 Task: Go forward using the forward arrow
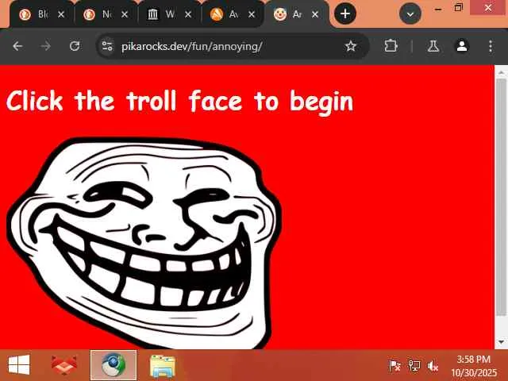(46, 46)
